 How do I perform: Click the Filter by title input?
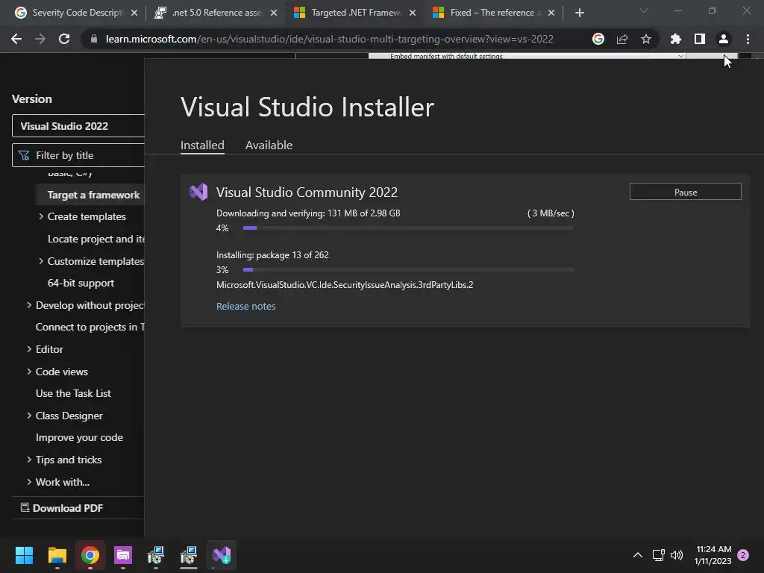[78, 155]
